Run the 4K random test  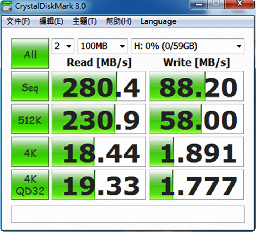[30, 152]
